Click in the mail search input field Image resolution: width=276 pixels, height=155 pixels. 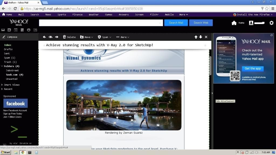(101, 23)
